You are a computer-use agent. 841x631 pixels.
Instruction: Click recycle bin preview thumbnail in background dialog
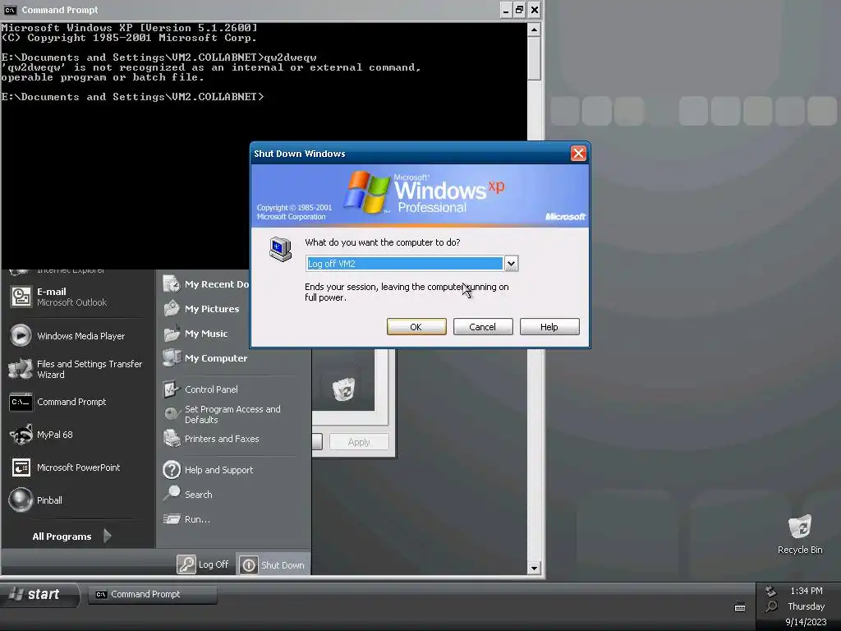[x=343, y=389]
